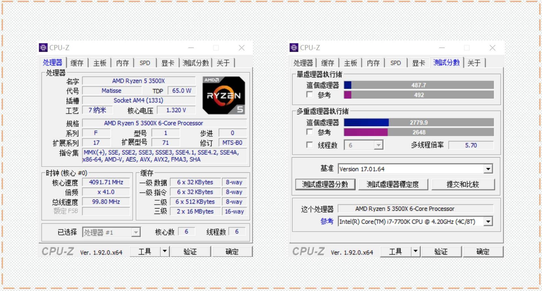Enable the 线程数 checkbox

pyautogui.click(x=310, y=145)
